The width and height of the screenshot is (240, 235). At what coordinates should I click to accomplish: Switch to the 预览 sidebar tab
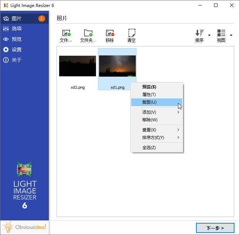pyautogui.click(x=17, y=39)
